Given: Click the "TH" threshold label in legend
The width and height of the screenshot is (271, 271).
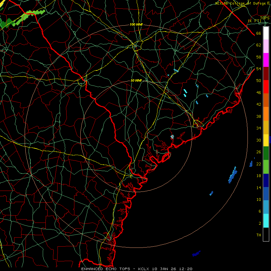Looking at the screenshot, I should [x=259, y=235].
